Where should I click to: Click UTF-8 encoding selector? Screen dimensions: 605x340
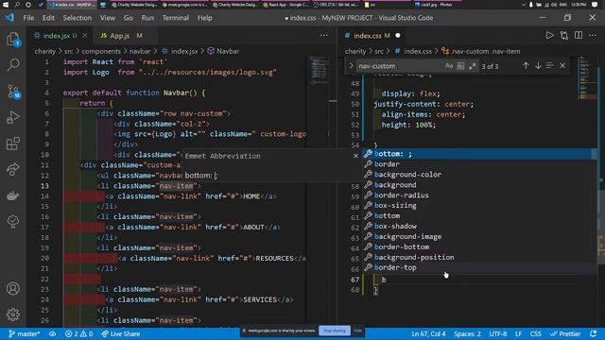coord(498,333)
